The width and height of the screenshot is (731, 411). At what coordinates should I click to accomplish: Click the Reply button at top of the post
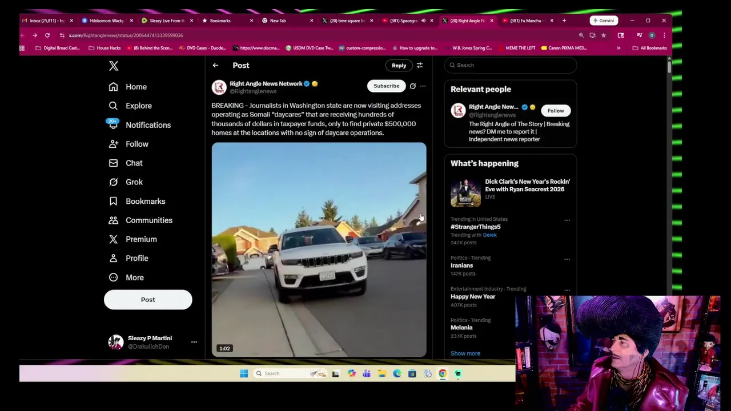399,65
